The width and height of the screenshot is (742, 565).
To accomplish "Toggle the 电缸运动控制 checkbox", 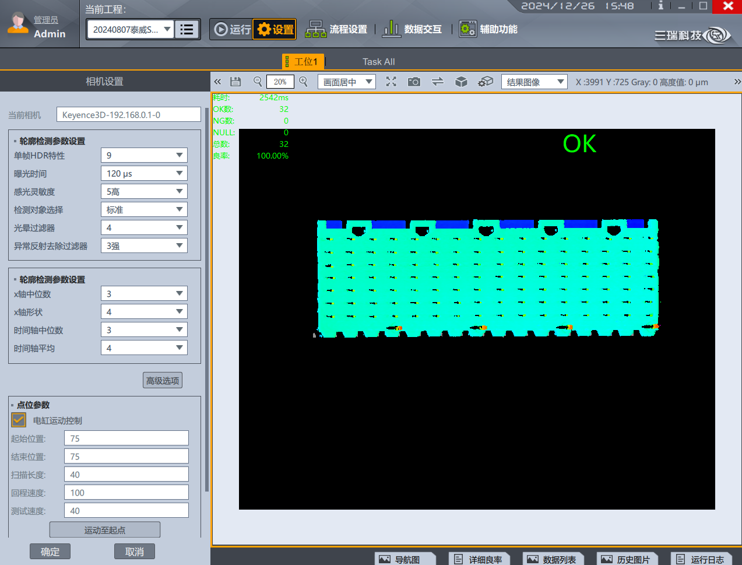I will [19, 420].
